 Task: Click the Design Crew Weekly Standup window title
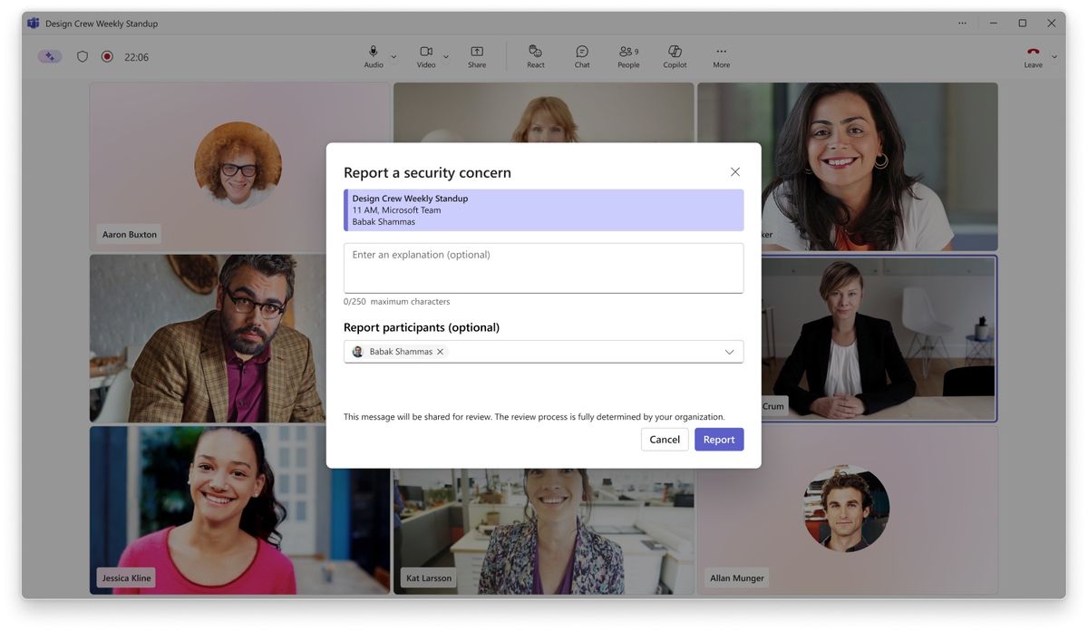(102, 23)
